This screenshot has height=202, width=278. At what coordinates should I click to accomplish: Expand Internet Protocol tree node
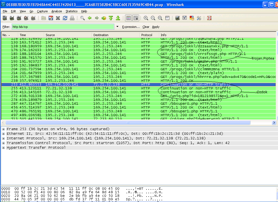coord(3,138)
